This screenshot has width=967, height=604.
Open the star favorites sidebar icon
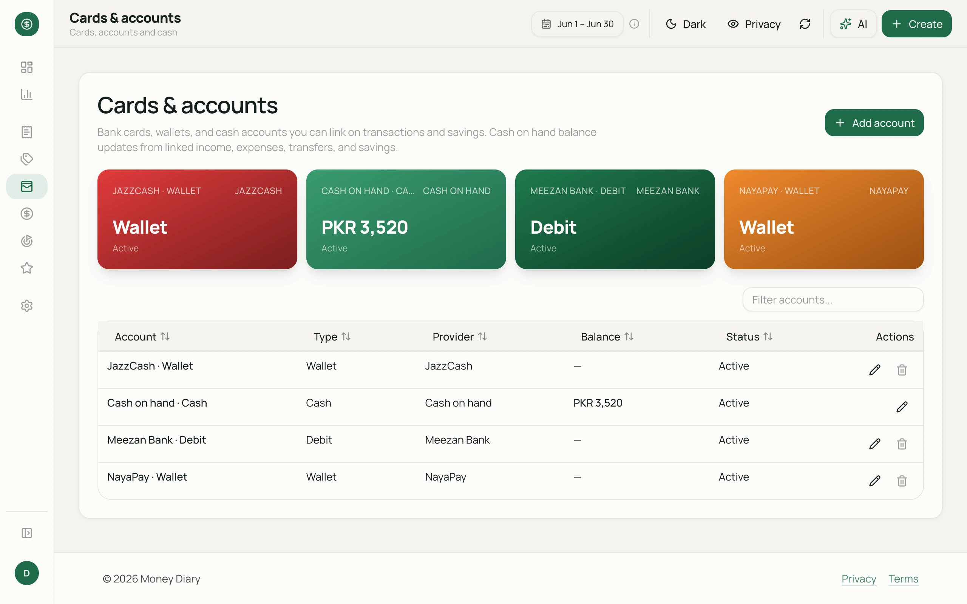pos(27,268)
